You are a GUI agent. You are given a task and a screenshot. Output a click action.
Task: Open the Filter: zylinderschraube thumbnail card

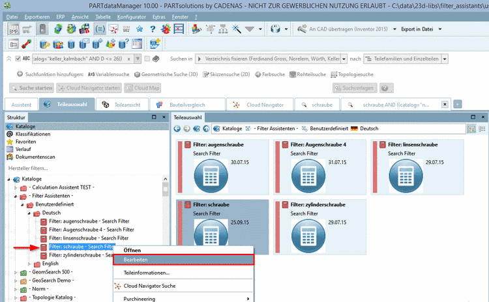point(319,227)
